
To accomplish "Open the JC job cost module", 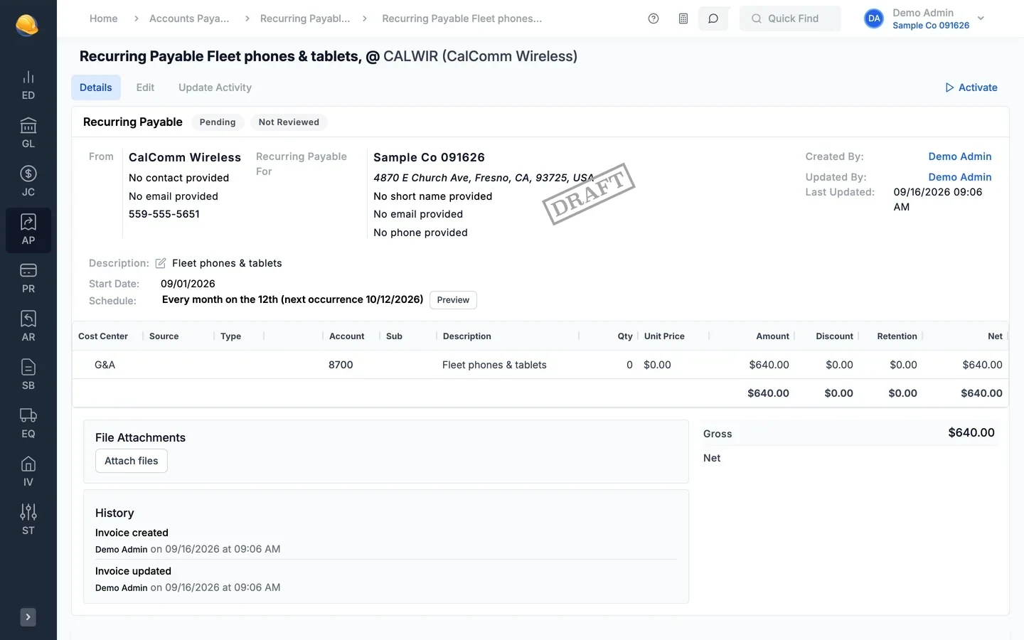I will click(28, 182).
